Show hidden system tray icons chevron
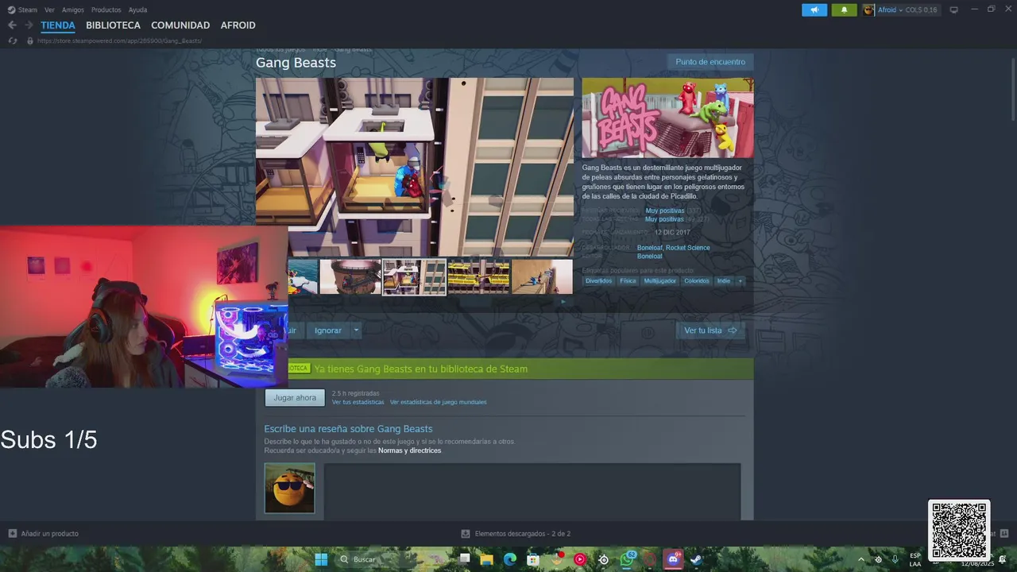This screenshot has width=1017, height=572. (861, 559)
